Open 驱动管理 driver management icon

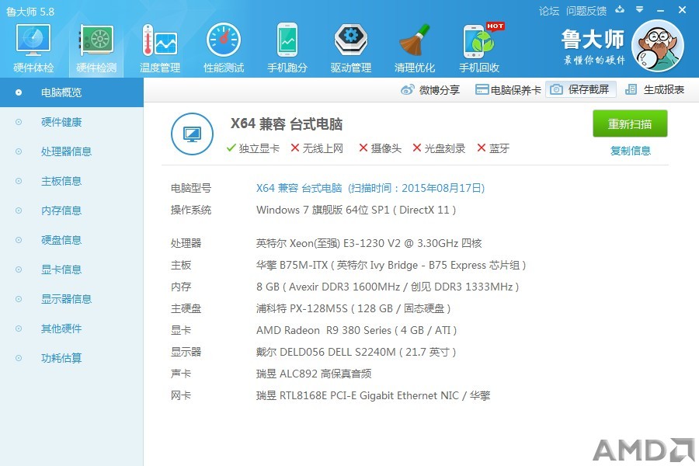pyautogui.click(x=351, y=40)
